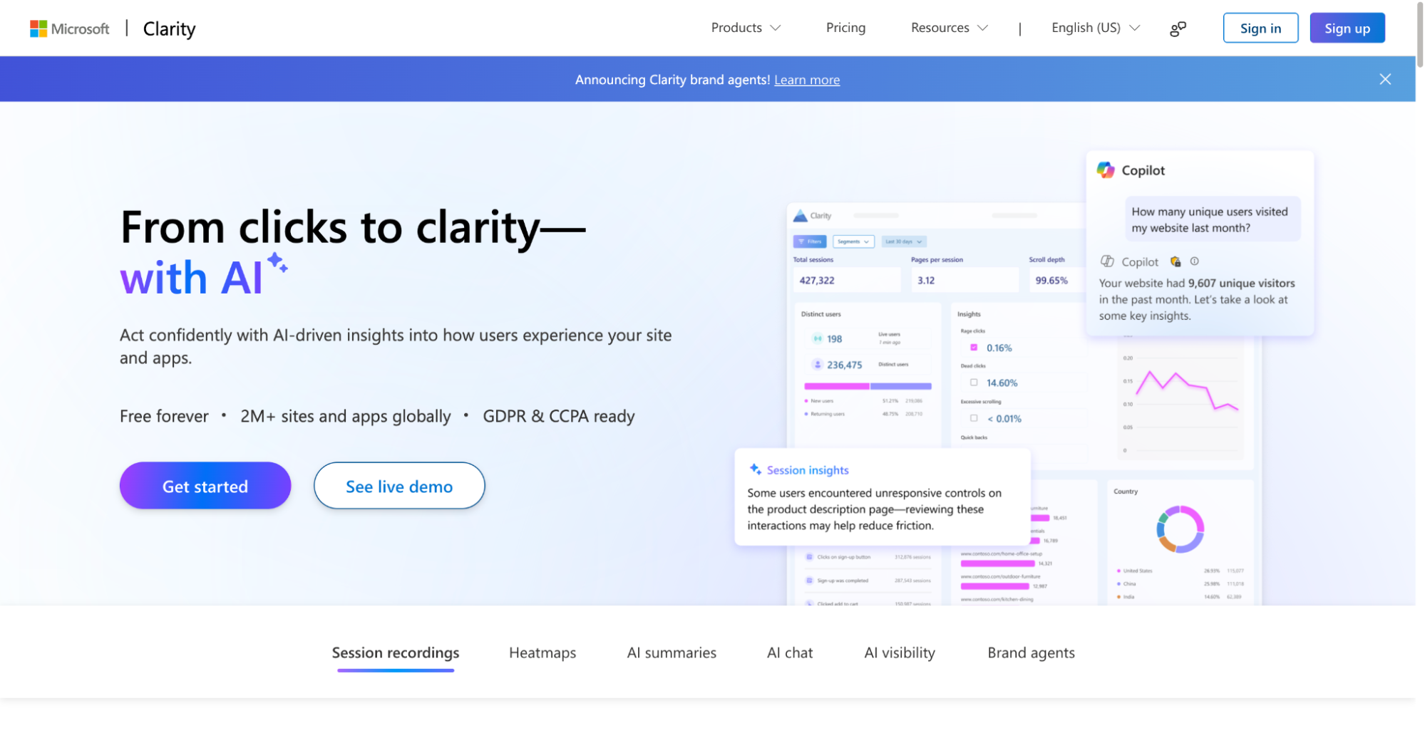Dismiss the brand agents announcement banner

[1385, 79]
